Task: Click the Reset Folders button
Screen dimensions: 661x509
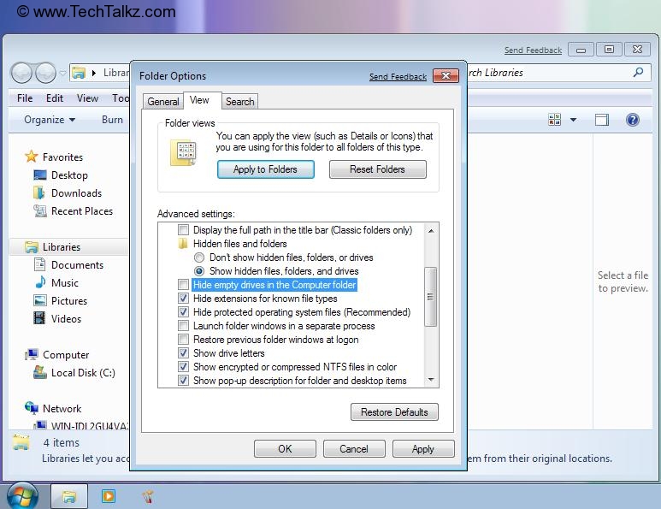Action: point(377,169)
